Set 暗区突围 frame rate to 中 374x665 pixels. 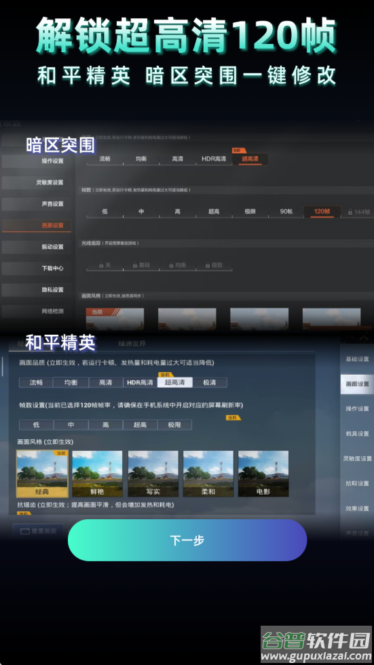pos(141,211)
